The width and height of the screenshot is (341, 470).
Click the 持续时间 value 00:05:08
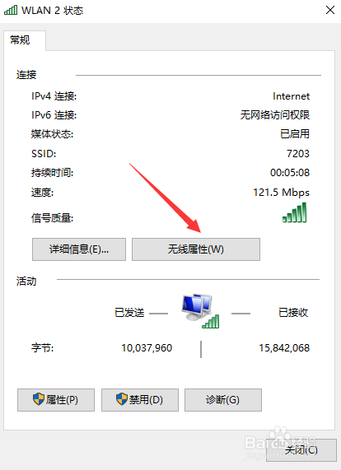click(290, 173)
